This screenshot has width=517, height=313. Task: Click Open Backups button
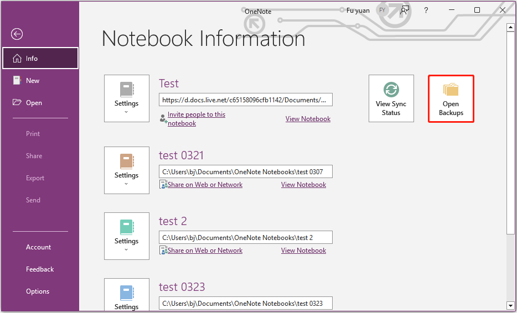click(x=451, y=98)
